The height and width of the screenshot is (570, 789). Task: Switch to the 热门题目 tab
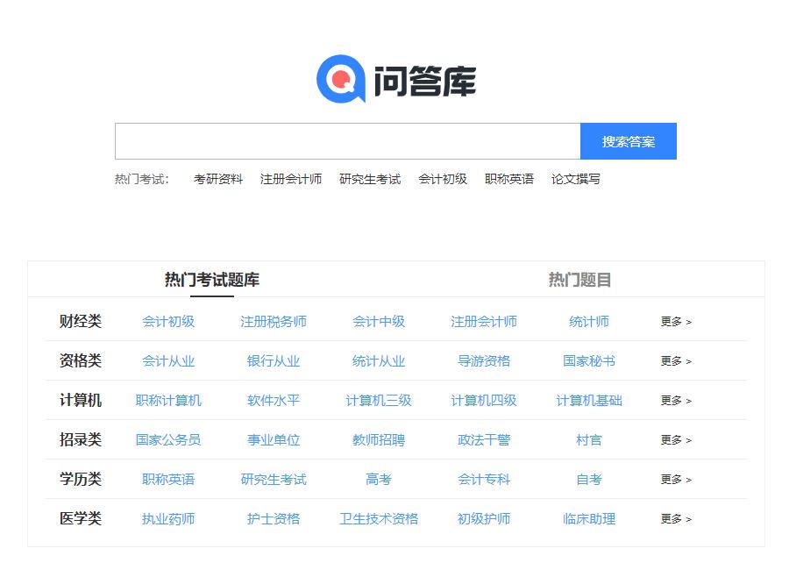579,279
